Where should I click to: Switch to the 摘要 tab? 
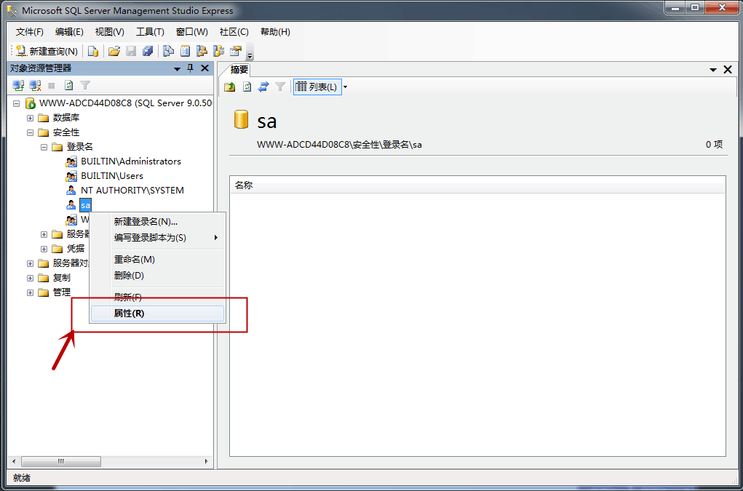pos(239,70)
